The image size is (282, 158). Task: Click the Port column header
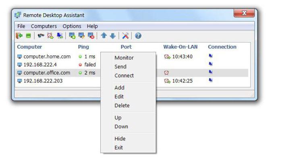[126, 47]
